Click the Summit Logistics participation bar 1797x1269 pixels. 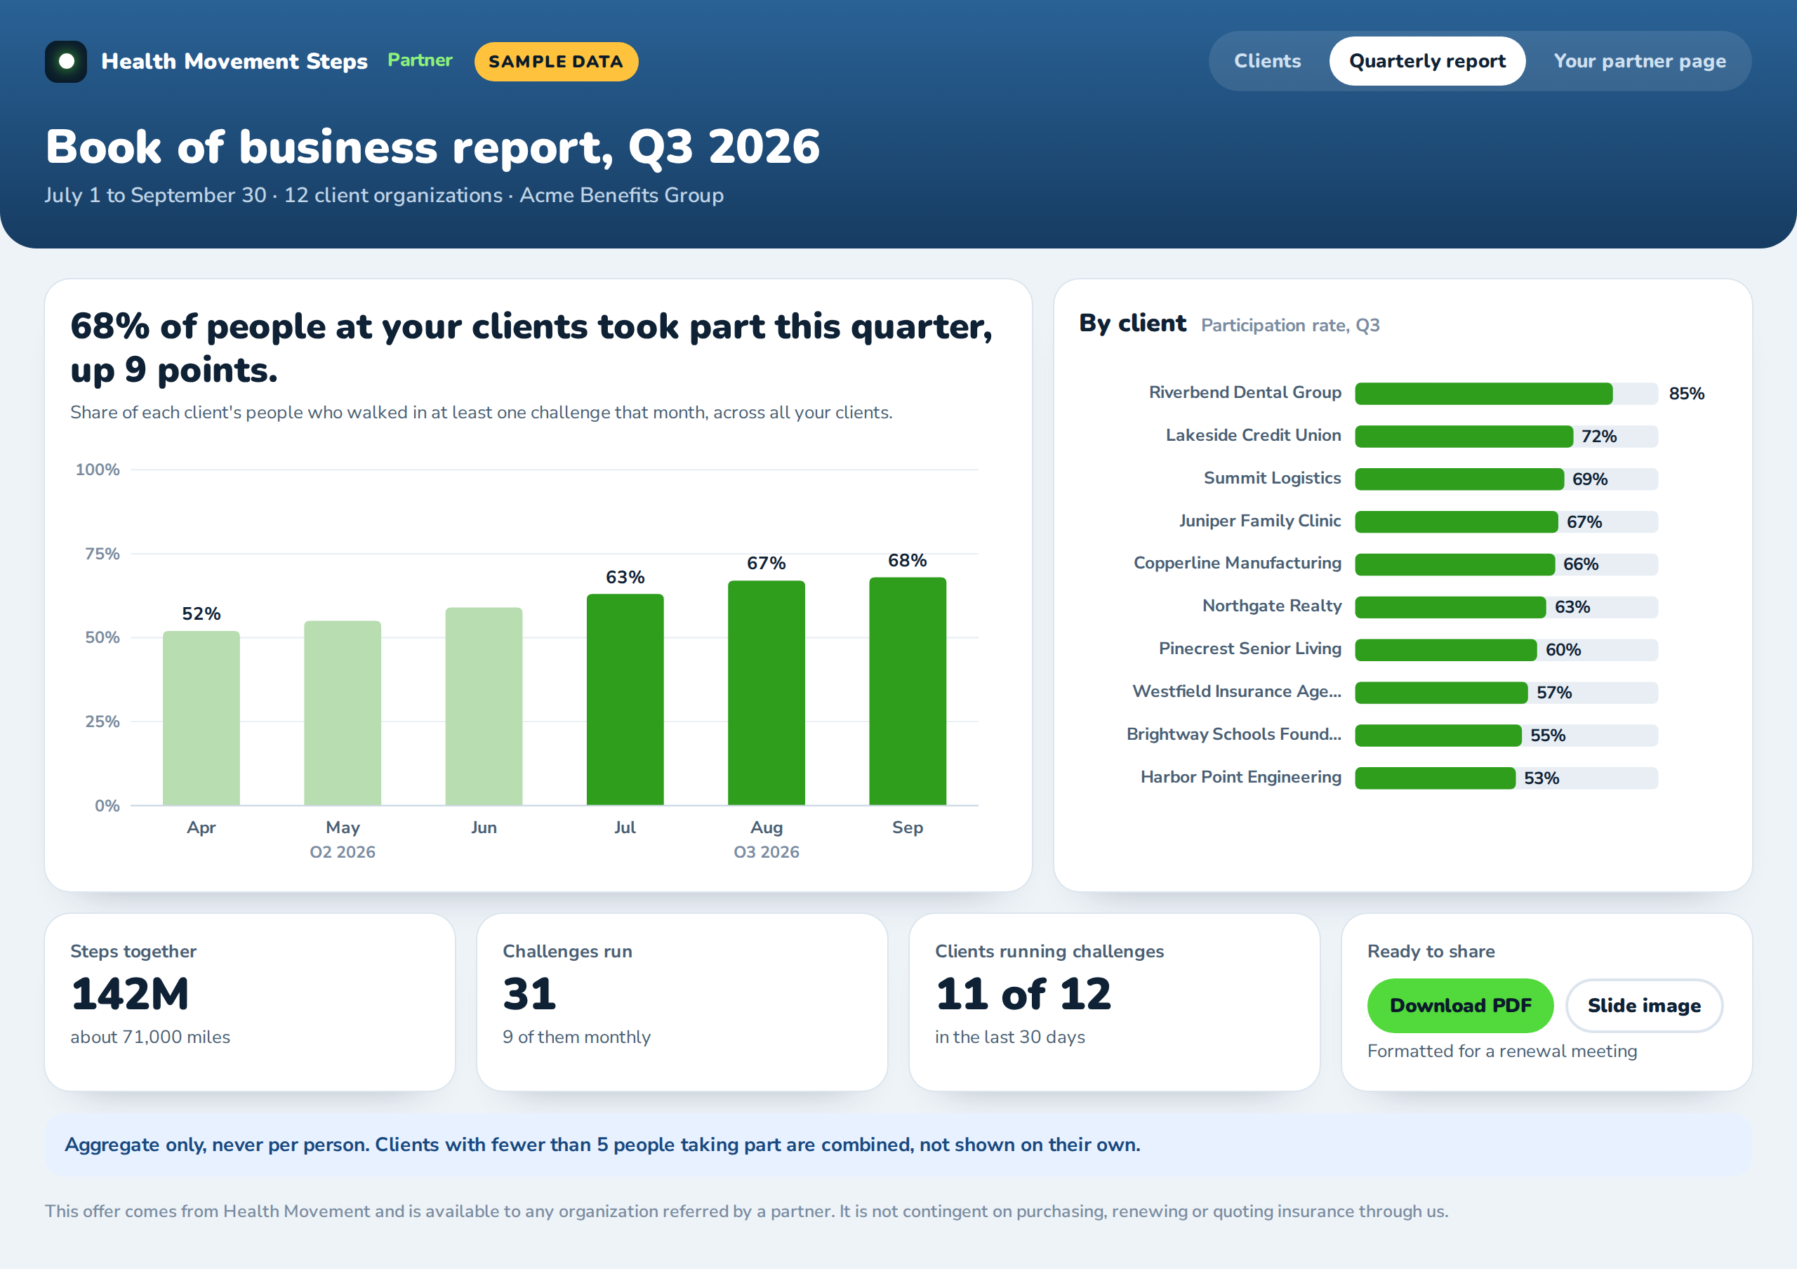click(1506, 479)
